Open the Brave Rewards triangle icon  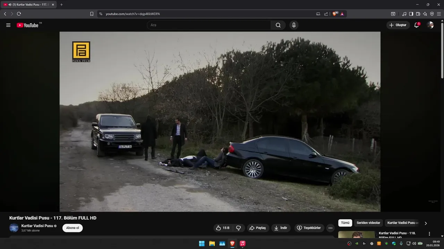342,14
